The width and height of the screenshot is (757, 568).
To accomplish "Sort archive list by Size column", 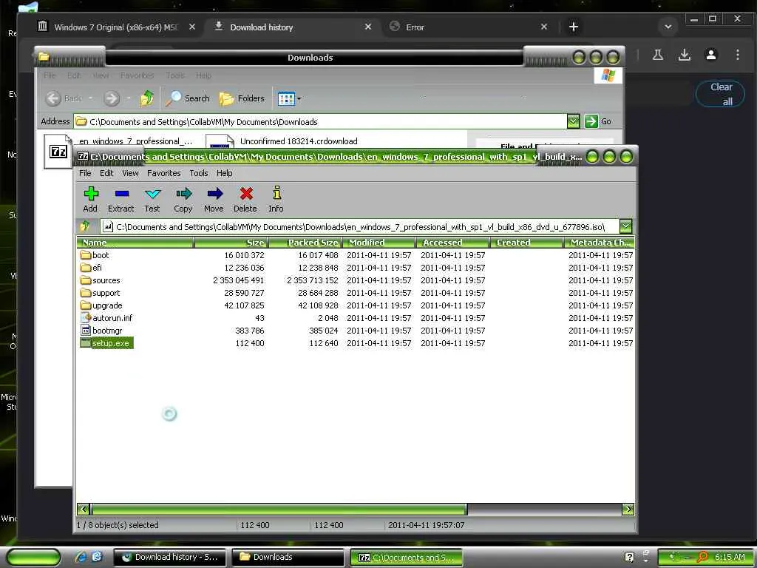I will pos(231,243).
